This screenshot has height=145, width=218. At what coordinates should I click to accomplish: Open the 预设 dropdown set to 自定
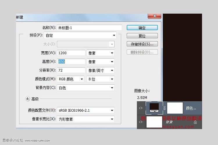(x=80, y=35)
